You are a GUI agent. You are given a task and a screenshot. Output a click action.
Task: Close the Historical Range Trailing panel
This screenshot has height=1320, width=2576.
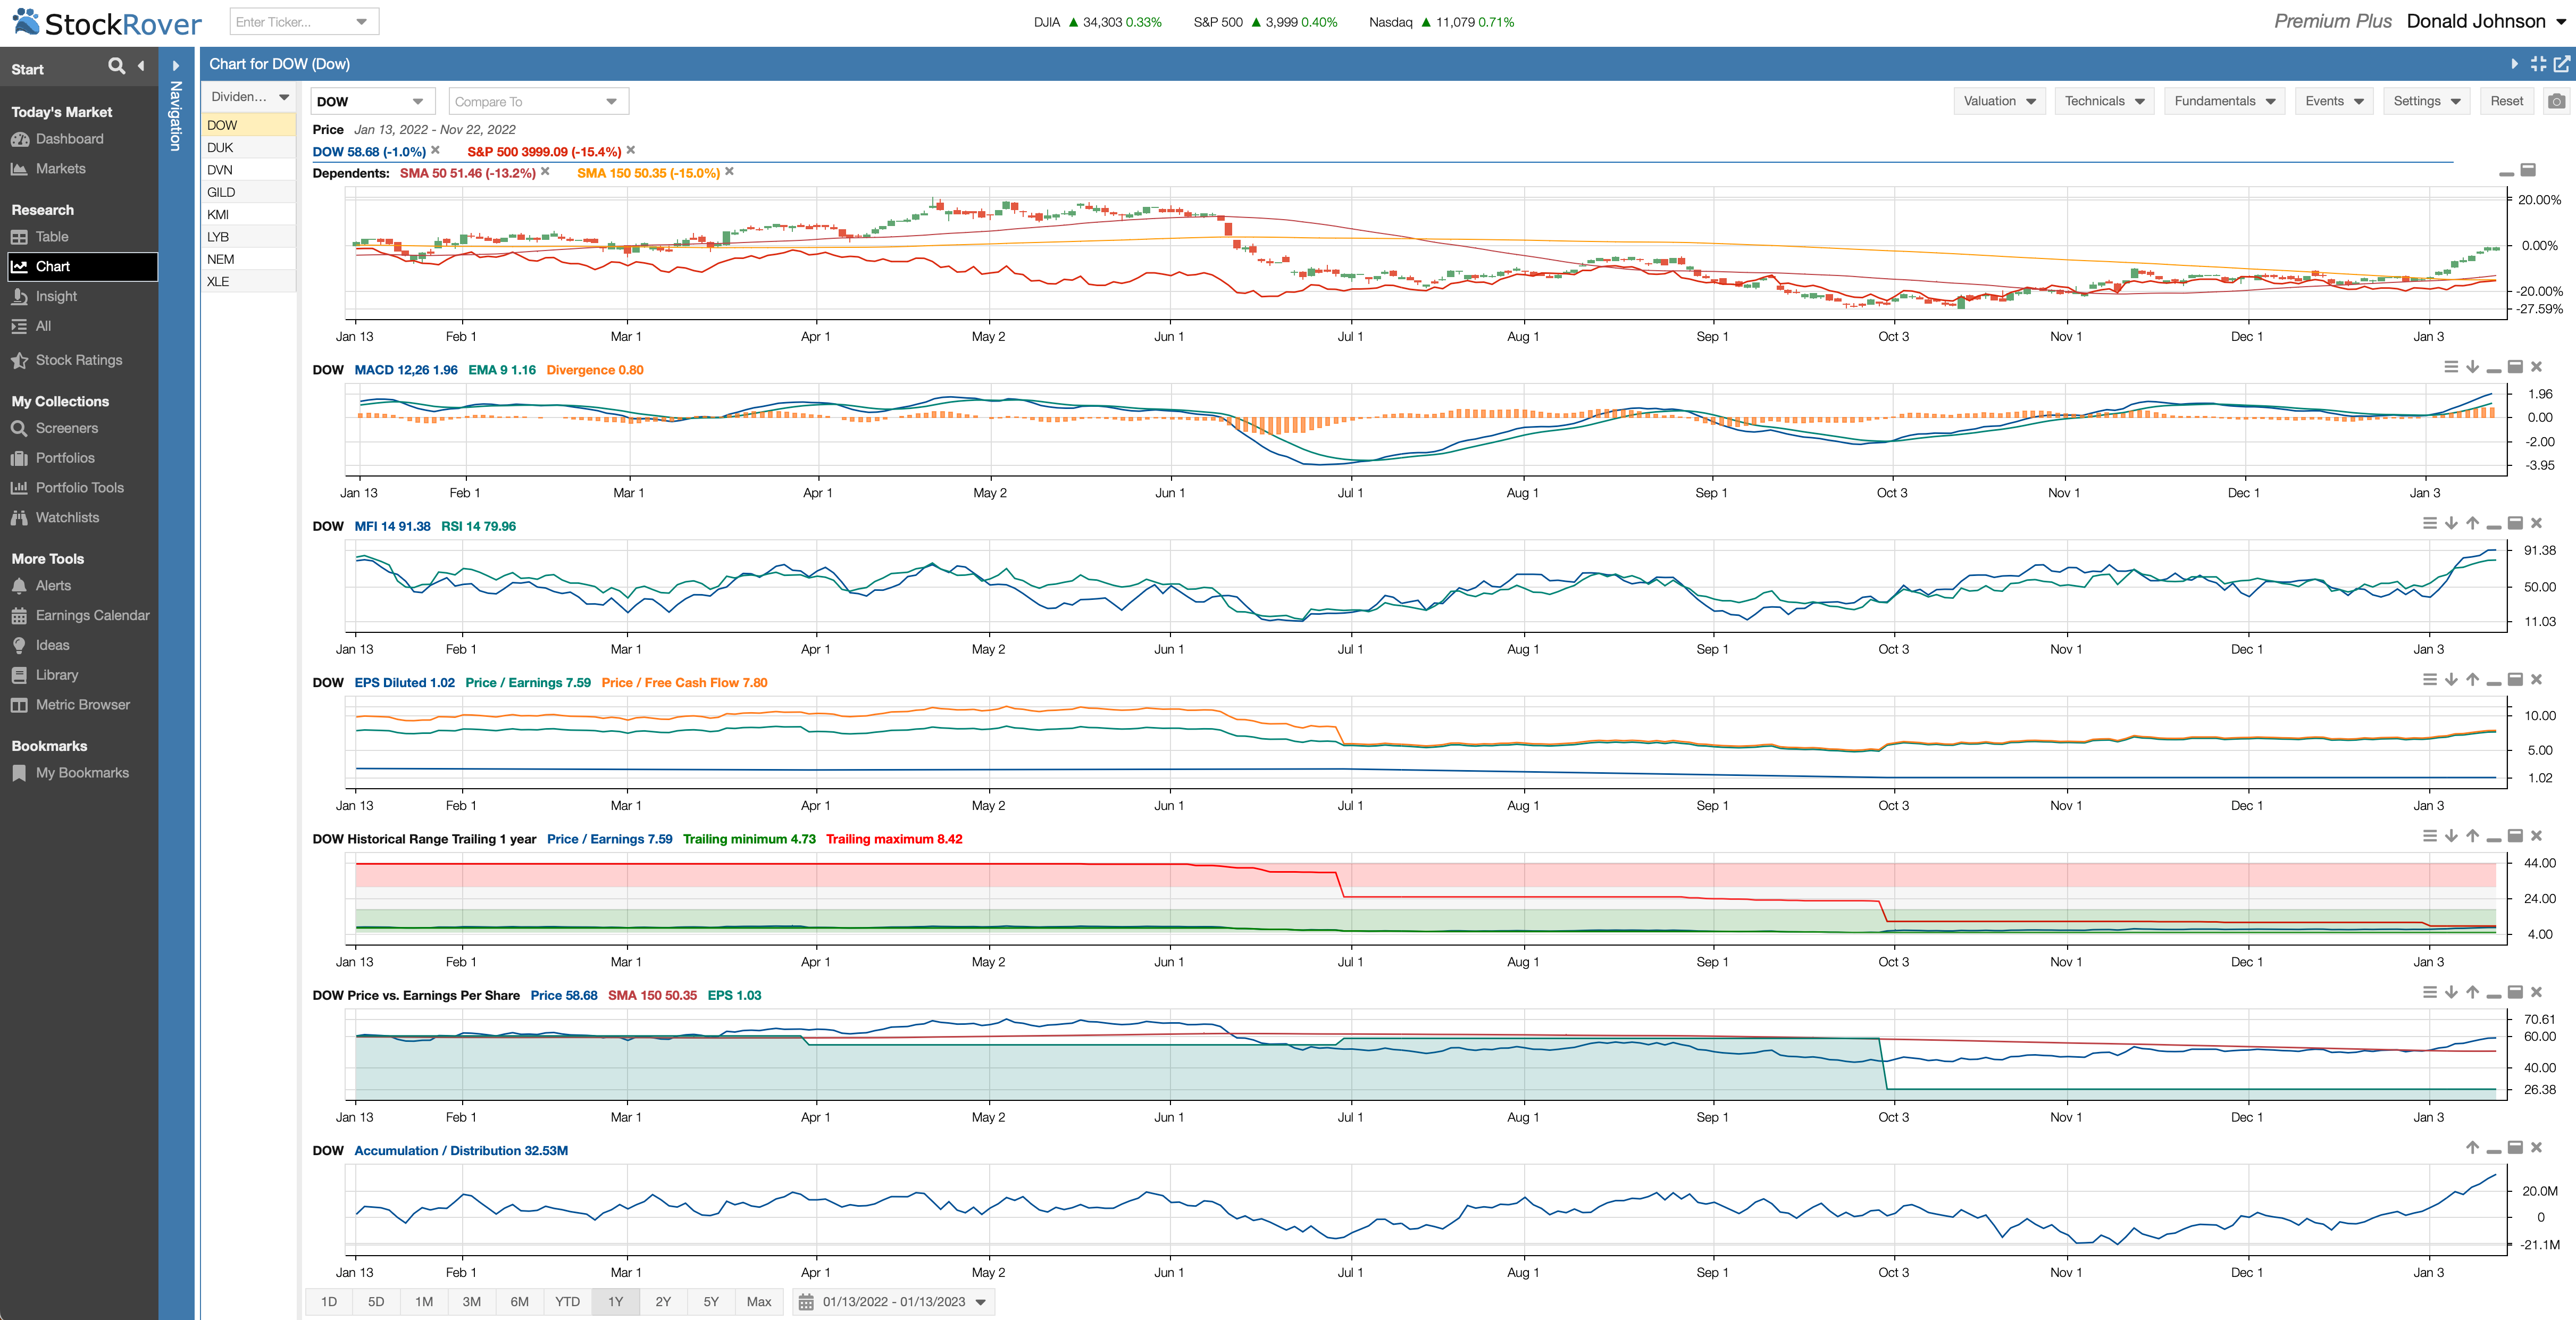click(2536, 836)
